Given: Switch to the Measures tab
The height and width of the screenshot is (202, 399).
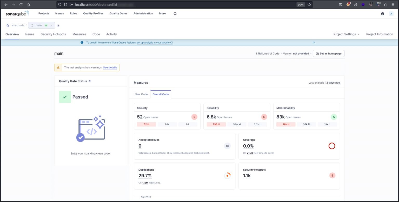Looking at the screenshot, I should click(x=79, y=34).
